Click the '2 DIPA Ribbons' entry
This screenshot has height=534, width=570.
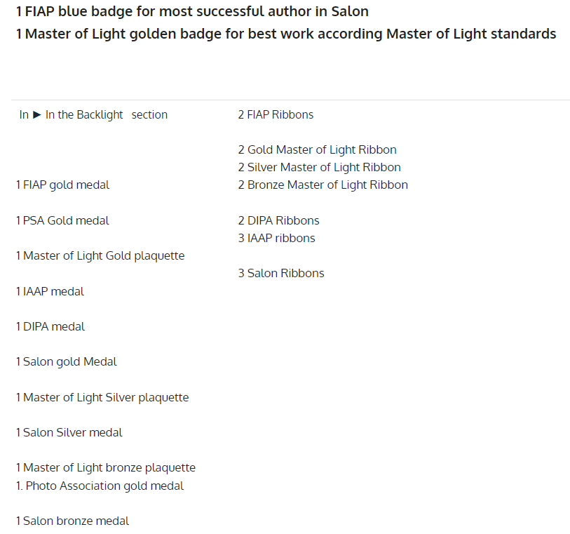pyautogui.click(x=279, y=220)
